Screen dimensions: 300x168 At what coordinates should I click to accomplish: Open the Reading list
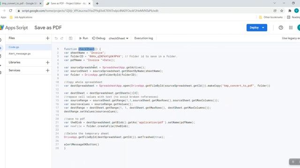294,17
